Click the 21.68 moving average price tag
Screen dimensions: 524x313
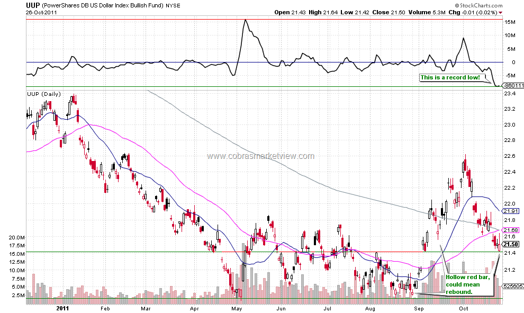tap(511, 230)
